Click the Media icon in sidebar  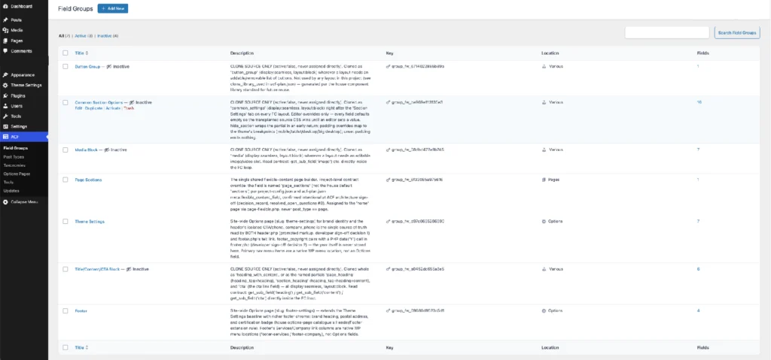(x=5, y=31)
